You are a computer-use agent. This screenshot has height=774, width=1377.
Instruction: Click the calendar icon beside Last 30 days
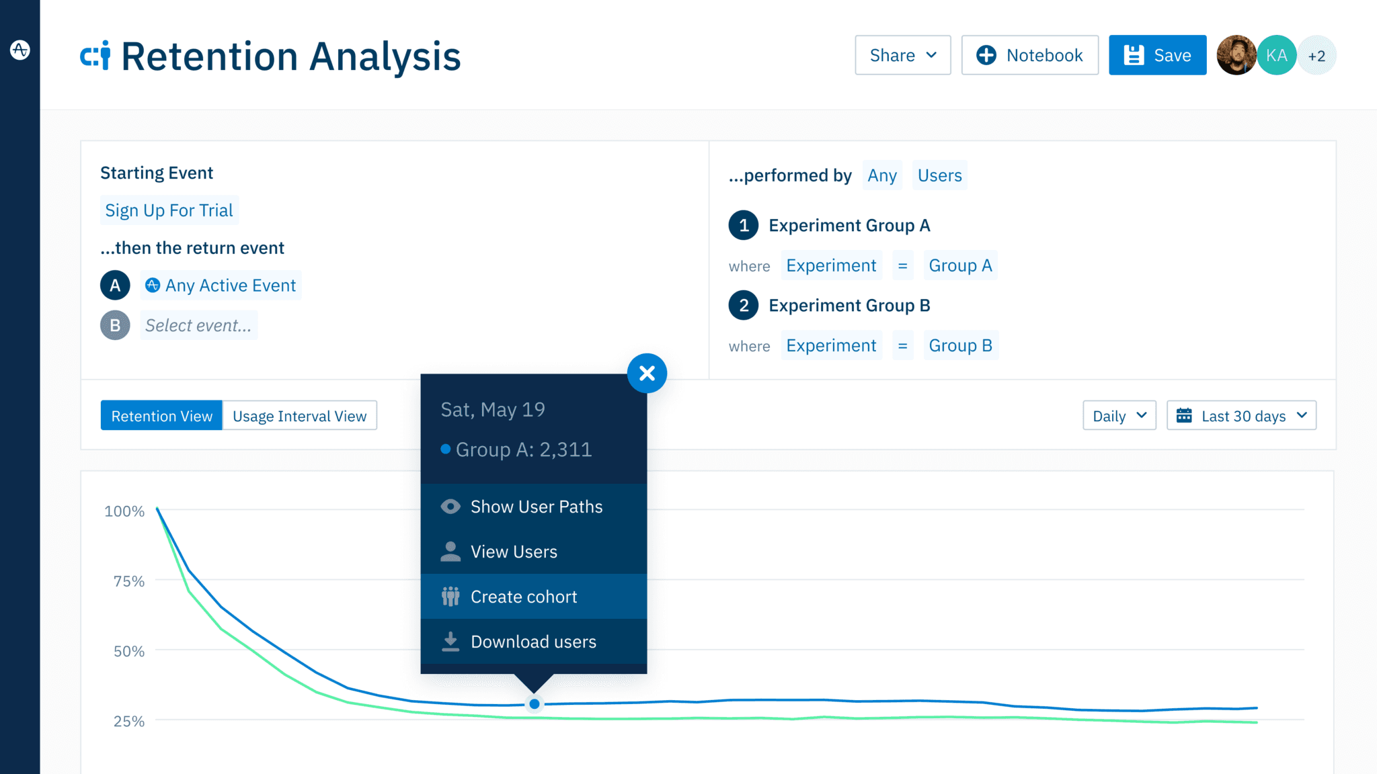pos(1186,415)
